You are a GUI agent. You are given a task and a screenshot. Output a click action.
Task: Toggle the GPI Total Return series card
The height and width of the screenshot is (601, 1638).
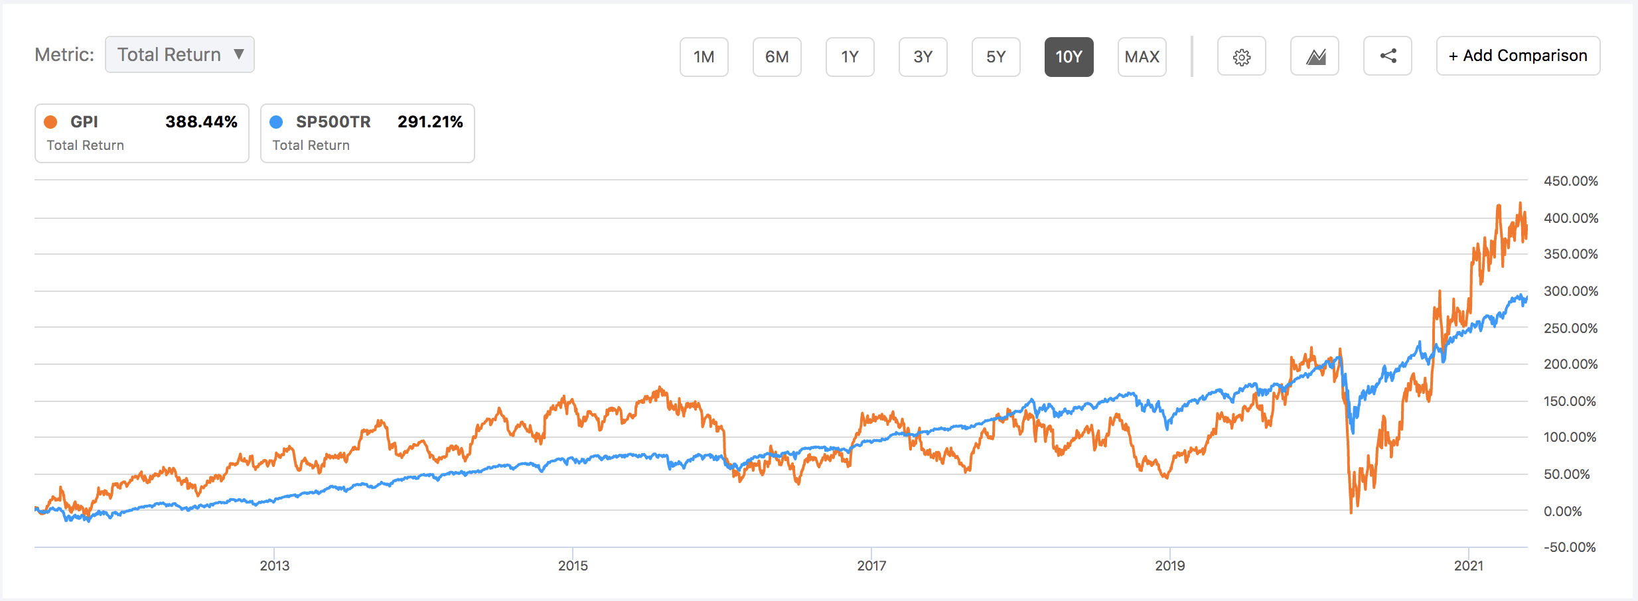point(142,133)
